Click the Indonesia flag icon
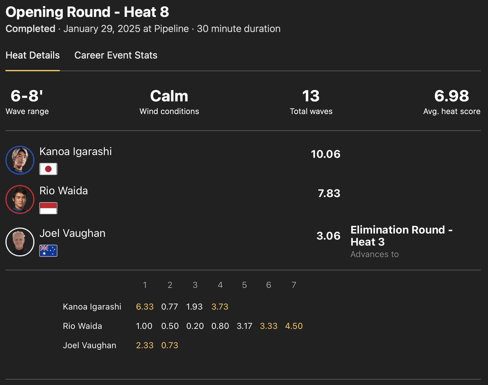 click(x=48, y=208)
